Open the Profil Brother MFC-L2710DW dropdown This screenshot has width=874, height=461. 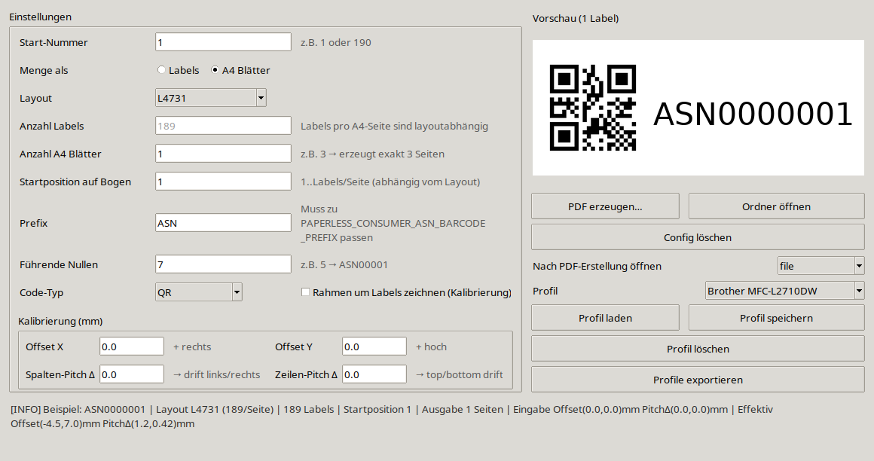785,291
